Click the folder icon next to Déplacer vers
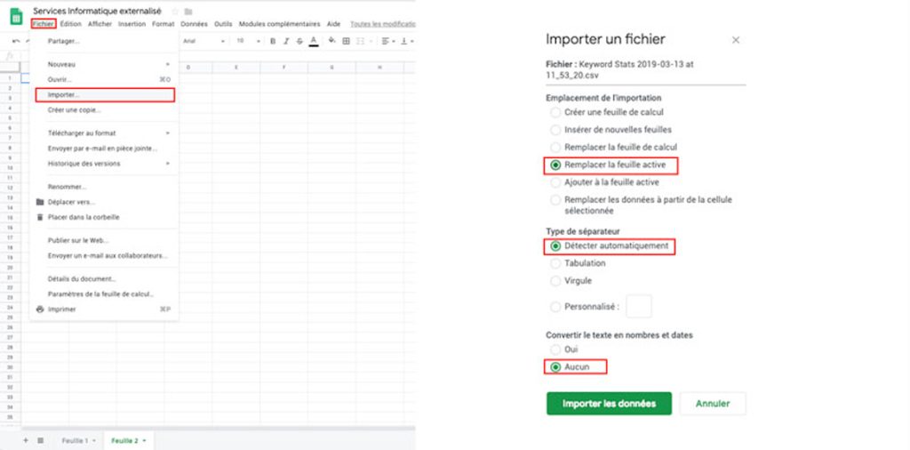910x450 pixels. (40, 202)
